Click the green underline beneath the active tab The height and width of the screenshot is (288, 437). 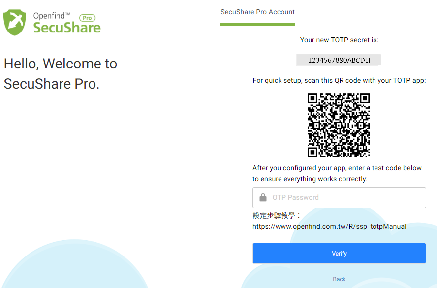[257, 23]
